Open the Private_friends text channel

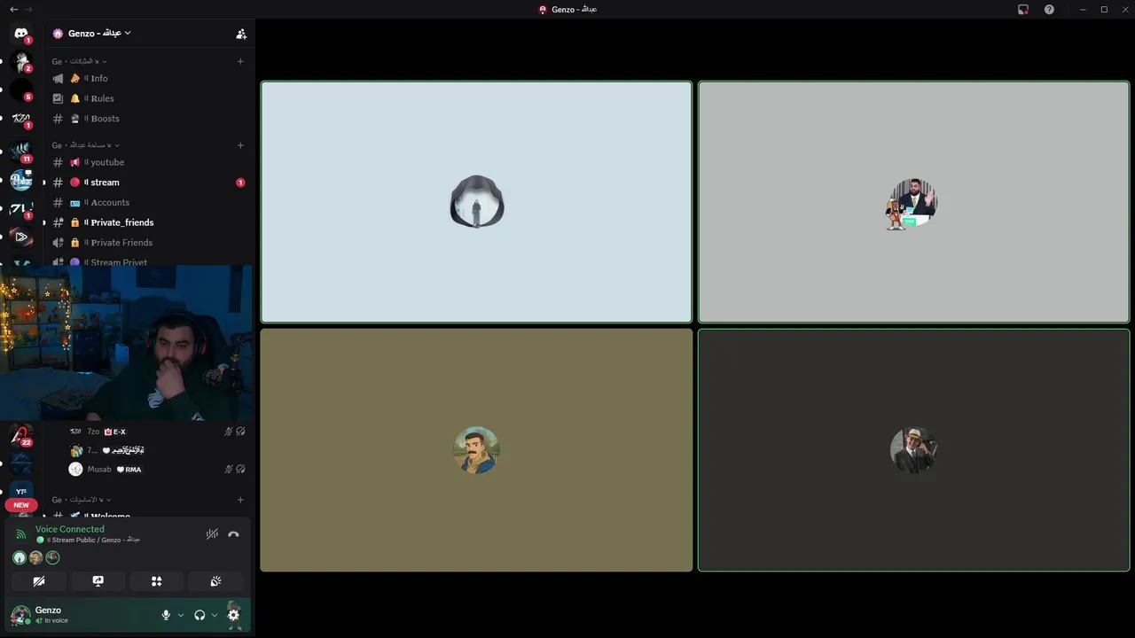pos(148,222)
